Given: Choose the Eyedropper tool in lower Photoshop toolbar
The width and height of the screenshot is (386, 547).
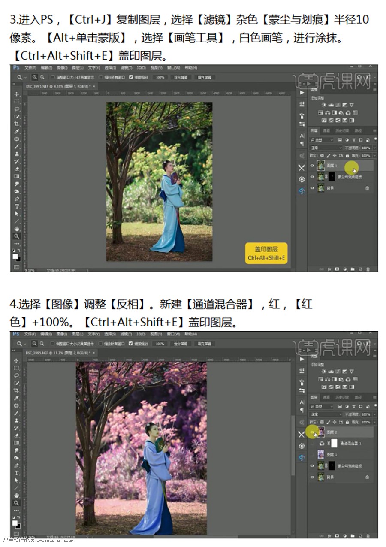Looking at the screenshot, I should pyautogui.click(x=17, y=398).
